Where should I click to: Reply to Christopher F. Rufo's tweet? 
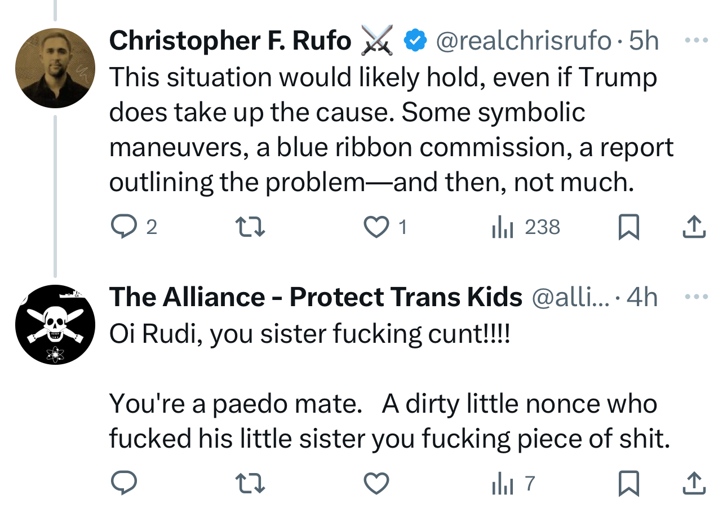(x=122, y=227)
